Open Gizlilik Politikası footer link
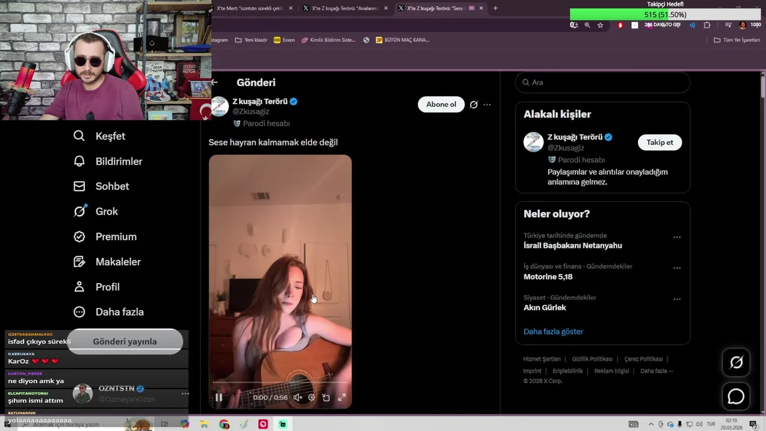766x431 pixels. tap(592, 359)
